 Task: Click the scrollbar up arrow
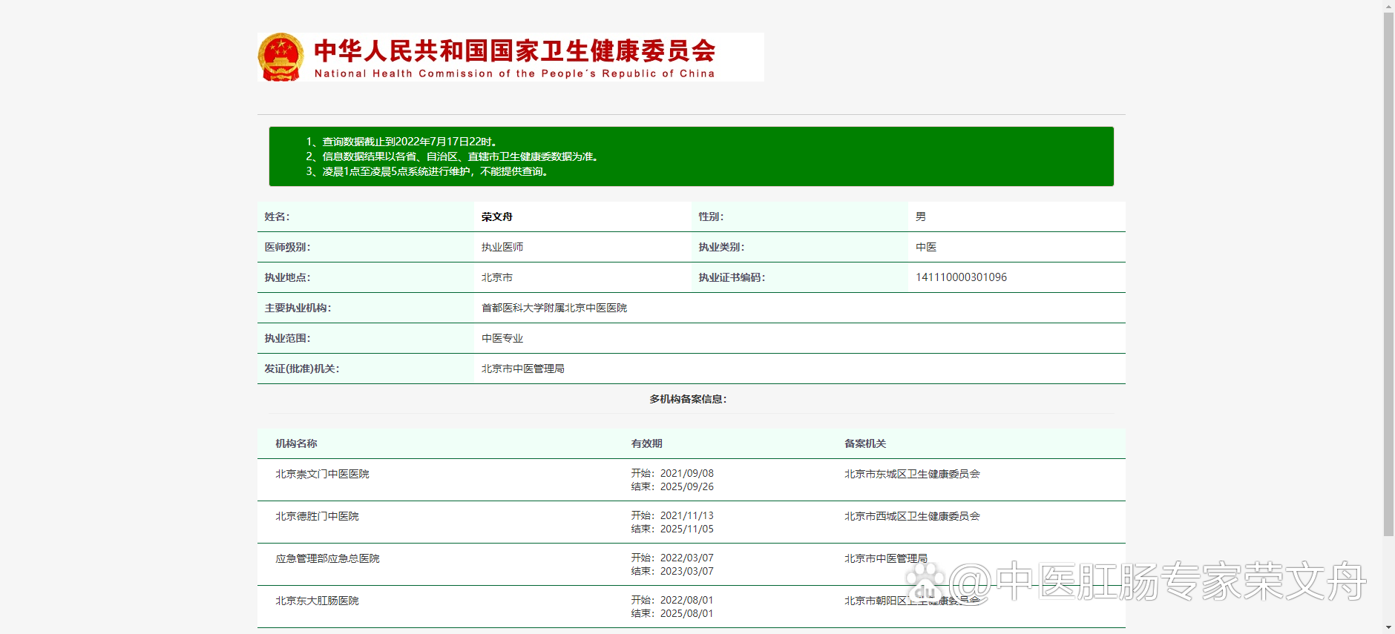pos(1388,6)
